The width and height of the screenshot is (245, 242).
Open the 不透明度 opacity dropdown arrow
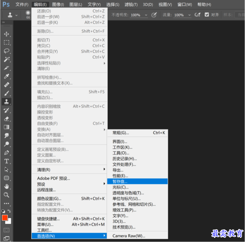coord(146,15)
